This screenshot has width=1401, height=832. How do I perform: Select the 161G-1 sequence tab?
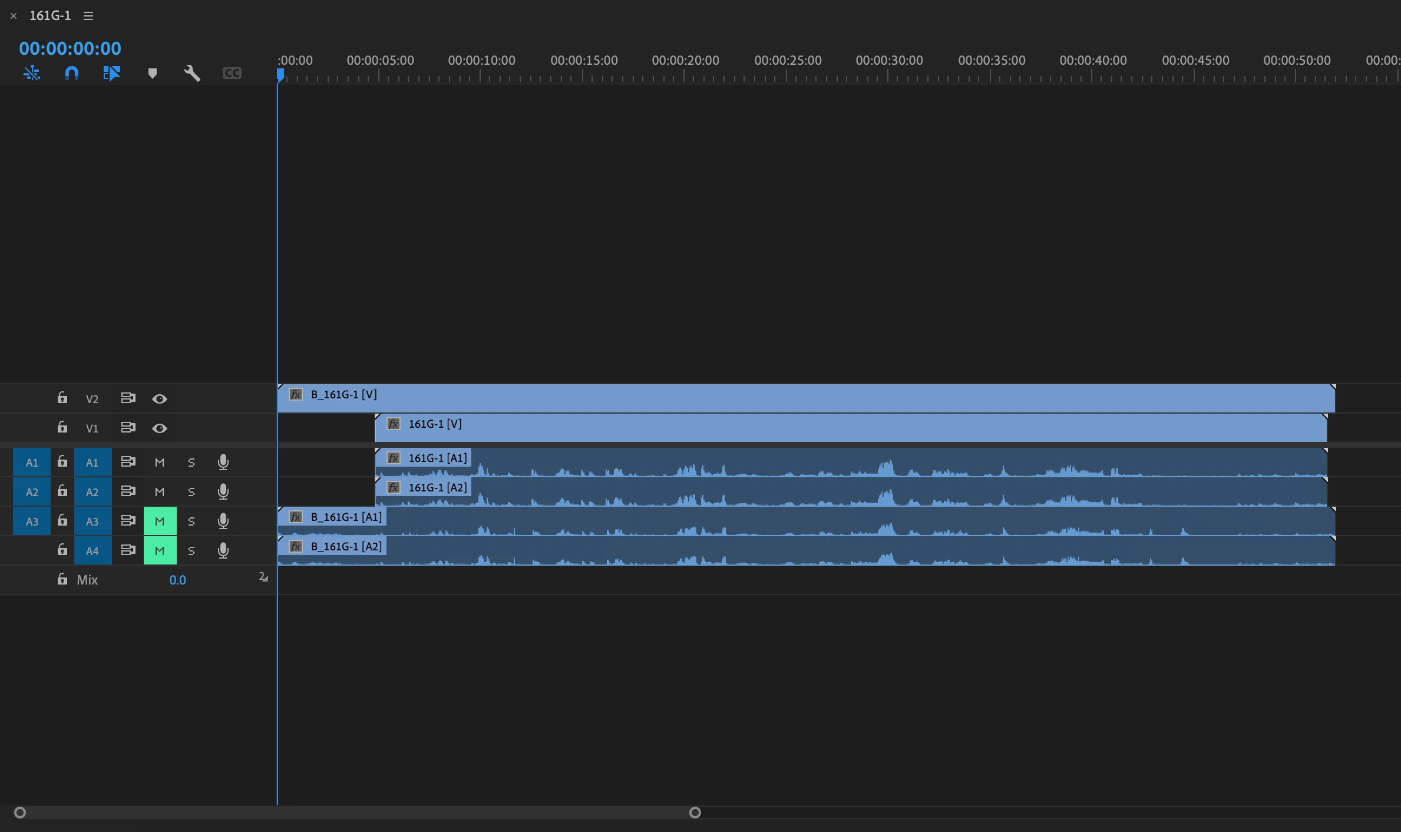point(50,16)
